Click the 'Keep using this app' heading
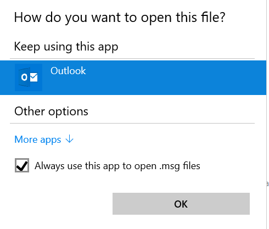Viewport: 269px width, 229px height. point(66,47)
